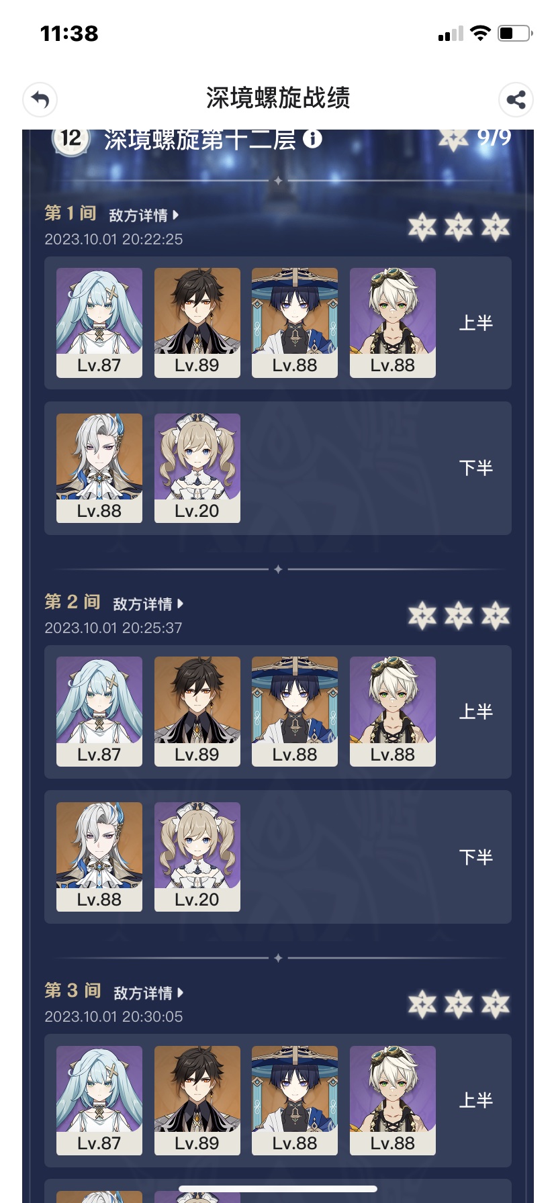Open the floor 12 info icon
Viewport: 556px width, 1203px height.
point(312,139)
